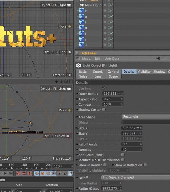Click the viewport pan camera icon
Screen dimensions: 170x192
(56, 81)
